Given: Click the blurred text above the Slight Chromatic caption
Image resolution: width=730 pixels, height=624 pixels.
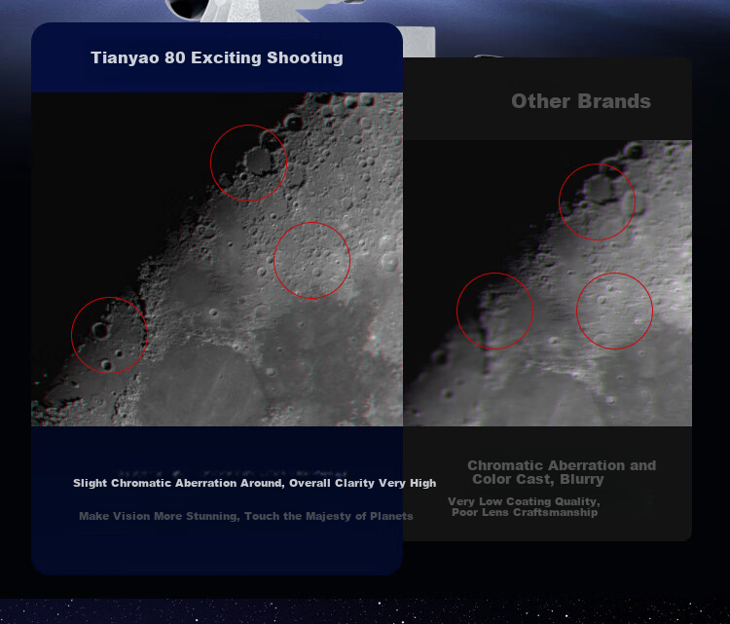Looking at the screenshot, I should [232, 472].
